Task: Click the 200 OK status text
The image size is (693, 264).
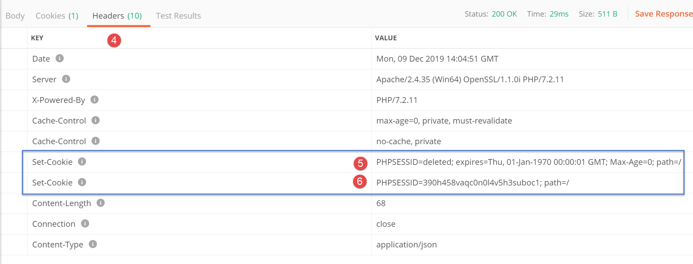Action: point(504,14)
